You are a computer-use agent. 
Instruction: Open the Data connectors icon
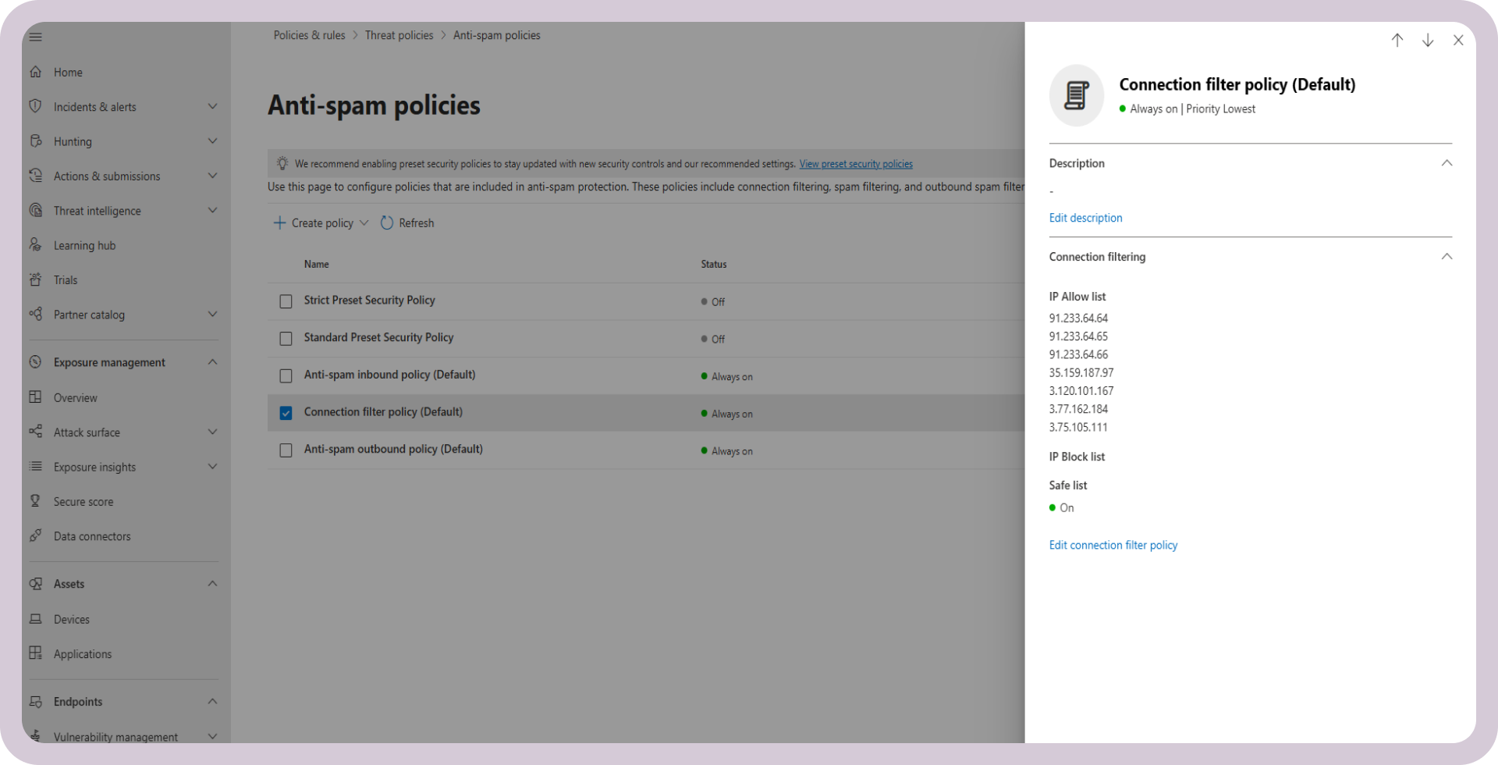click(x=36, y=535)
